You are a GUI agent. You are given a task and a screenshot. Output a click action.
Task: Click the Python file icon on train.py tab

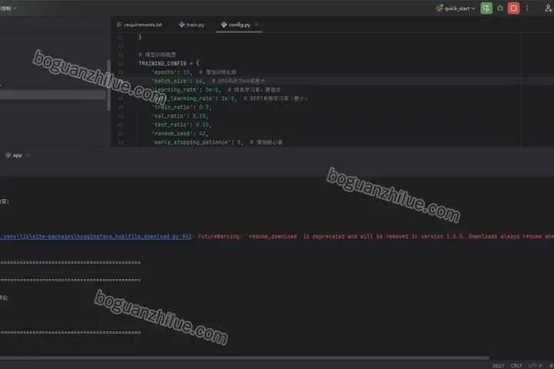tap(182, 25)
